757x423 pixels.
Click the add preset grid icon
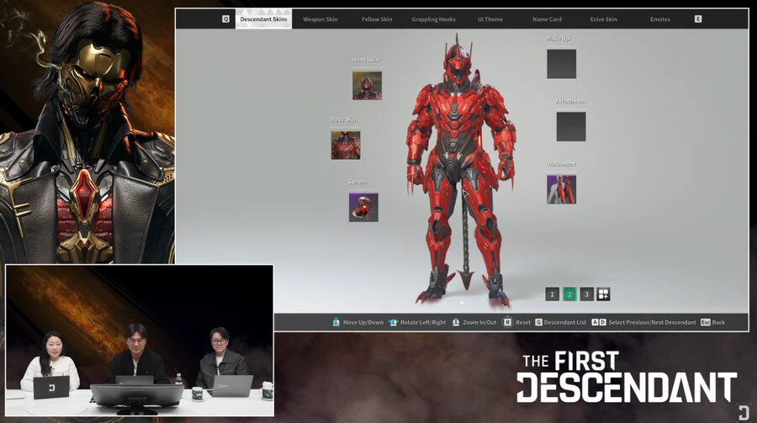(x=603, y=294)
